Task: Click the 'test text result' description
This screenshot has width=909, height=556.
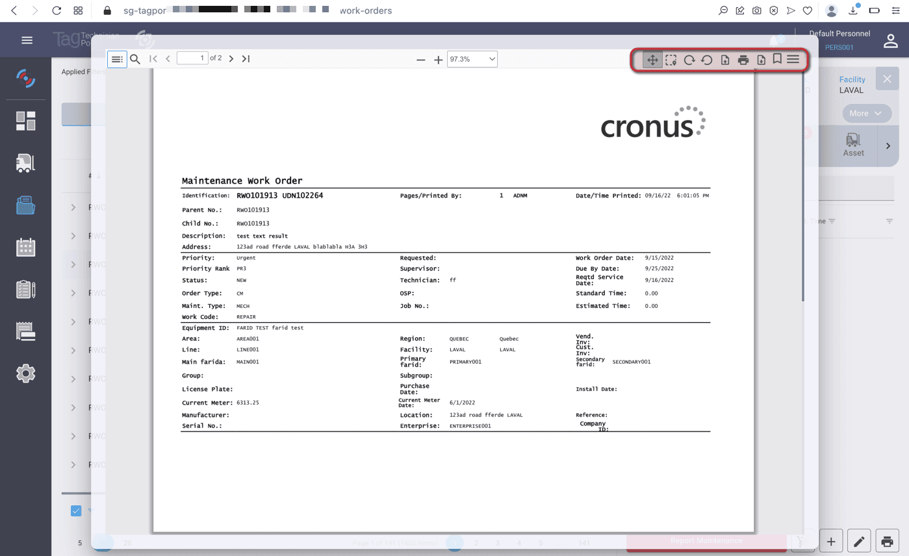Action: [x=262, y=236]
